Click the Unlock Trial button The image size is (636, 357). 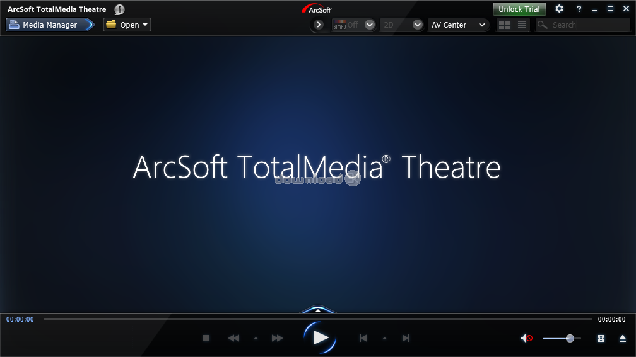tap(519, 9)
